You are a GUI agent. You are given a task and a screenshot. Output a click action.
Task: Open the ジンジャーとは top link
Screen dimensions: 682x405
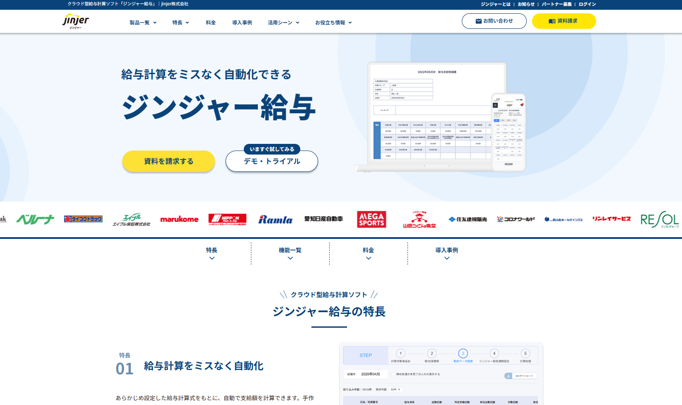tap(496, 4)
